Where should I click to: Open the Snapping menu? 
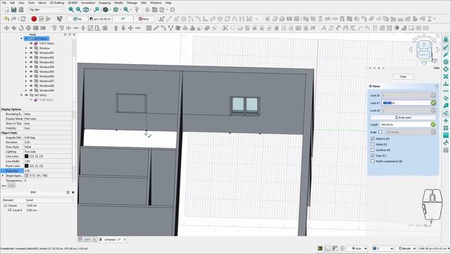point(105,3)
